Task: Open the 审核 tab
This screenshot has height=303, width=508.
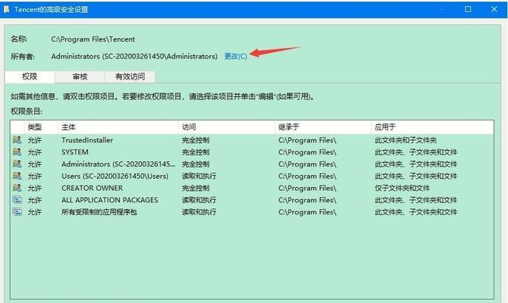Action: (80, 77)
